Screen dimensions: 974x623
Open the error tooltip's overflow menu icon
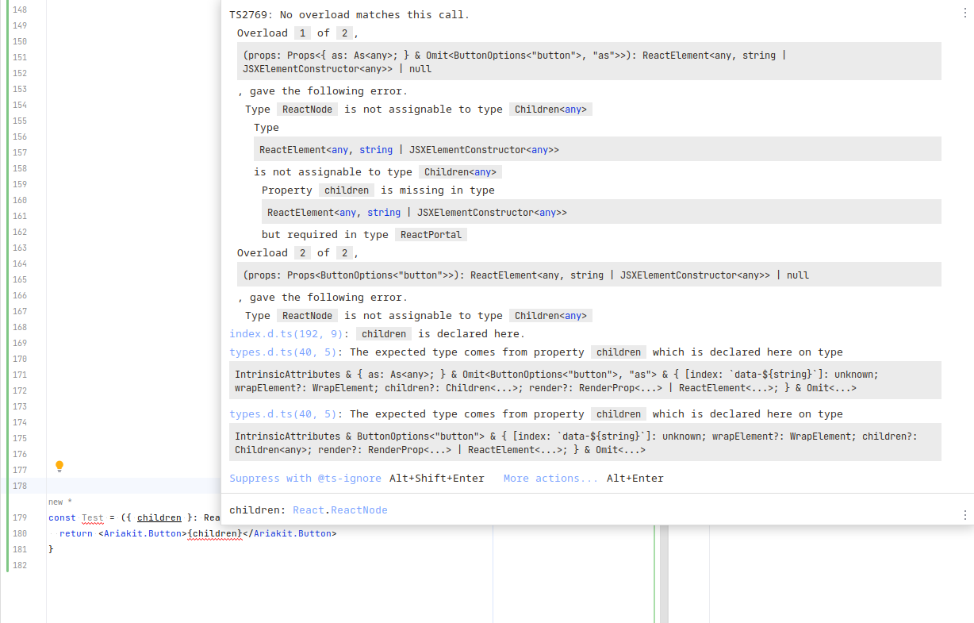[x=964, y=14]
